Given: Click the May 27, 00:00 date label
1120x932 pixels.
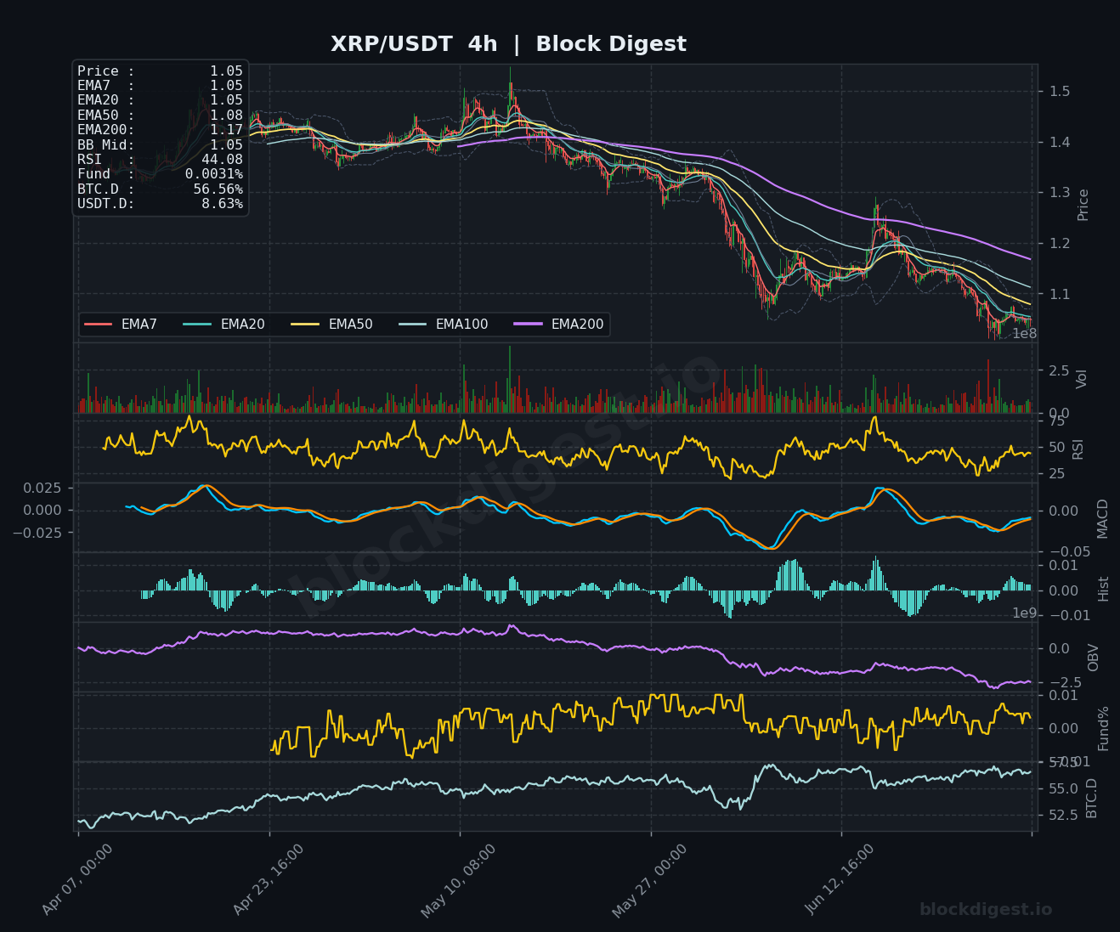Looking at the screenshot, I should [x=650, y=880].
